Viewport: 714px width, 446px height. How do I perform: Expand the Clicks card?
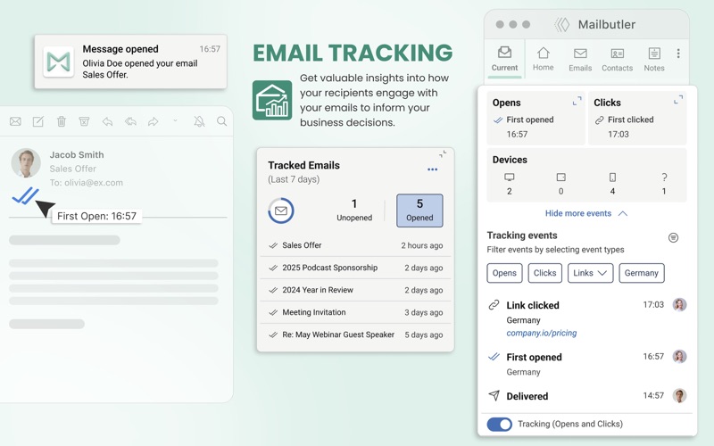pos(678,100)
